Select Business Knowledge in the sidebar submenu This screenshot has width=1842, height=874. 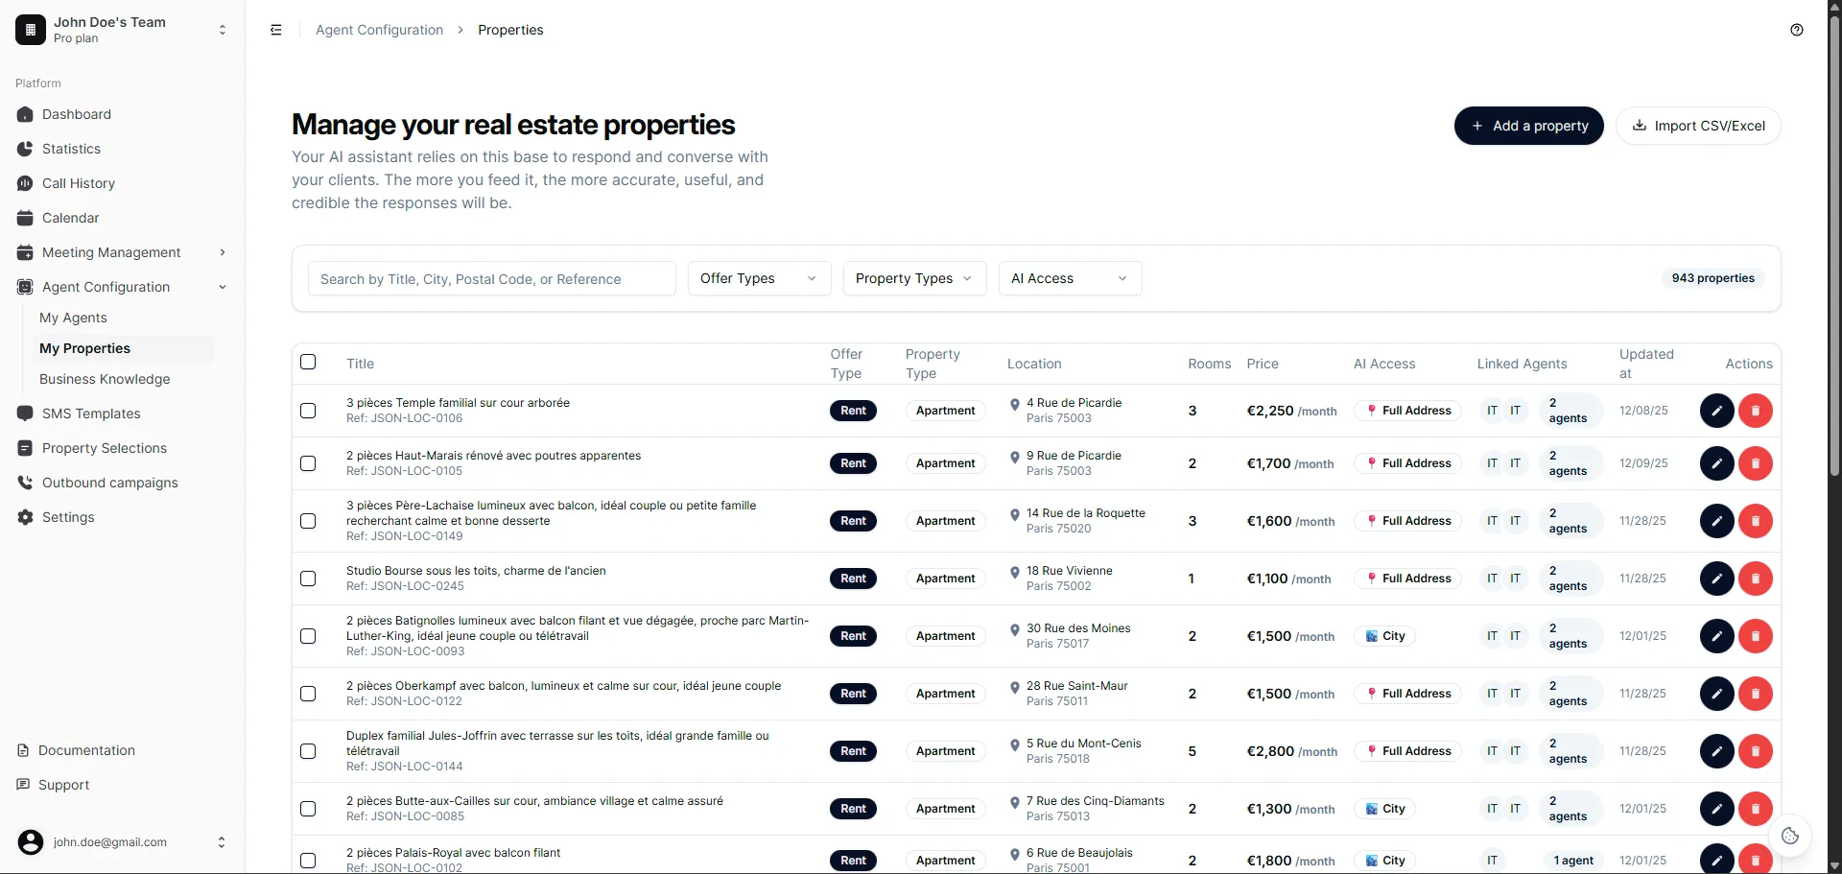(106, 379)
